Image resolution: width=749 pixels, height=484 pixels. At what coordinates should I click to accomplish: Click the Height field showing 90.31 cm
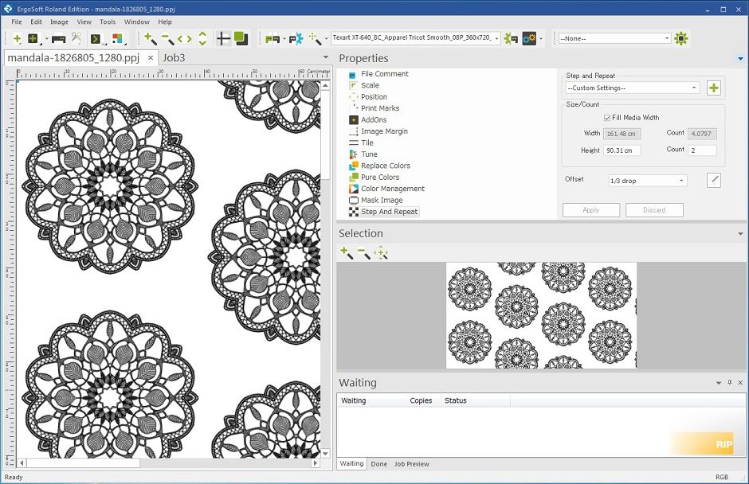pyautogui.click(x=622, y=150)
